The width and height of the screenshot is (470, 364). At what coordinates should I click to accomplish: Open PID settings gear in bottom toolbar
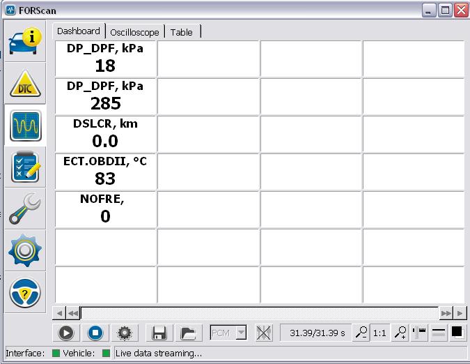[124, 333]
